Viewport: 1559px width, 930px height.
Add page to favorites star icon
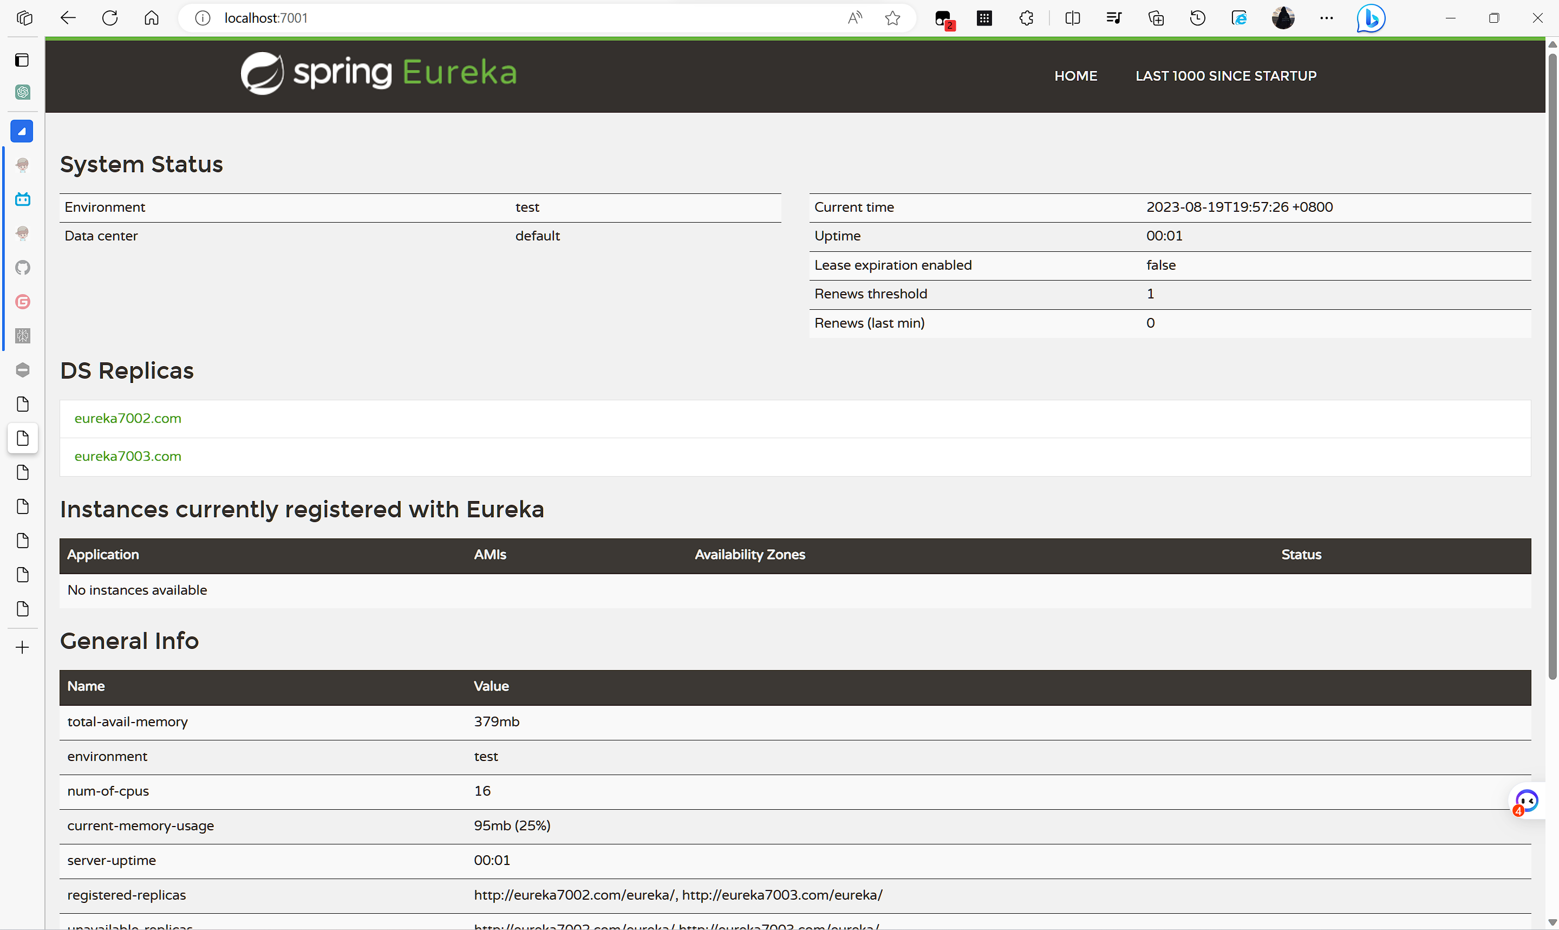point(892,18)
